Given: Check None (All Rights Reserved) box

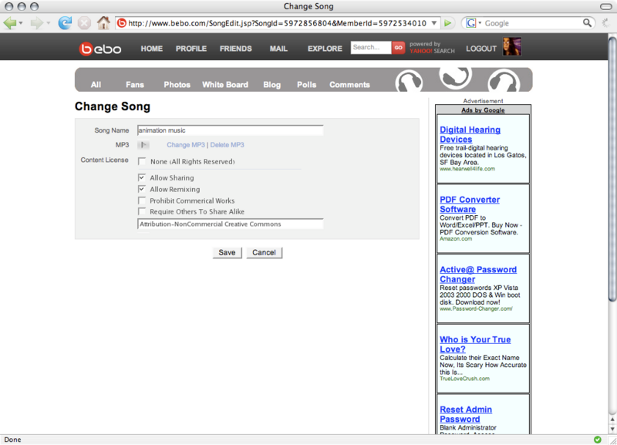Looking at the screenshot, I should (142, 161).
